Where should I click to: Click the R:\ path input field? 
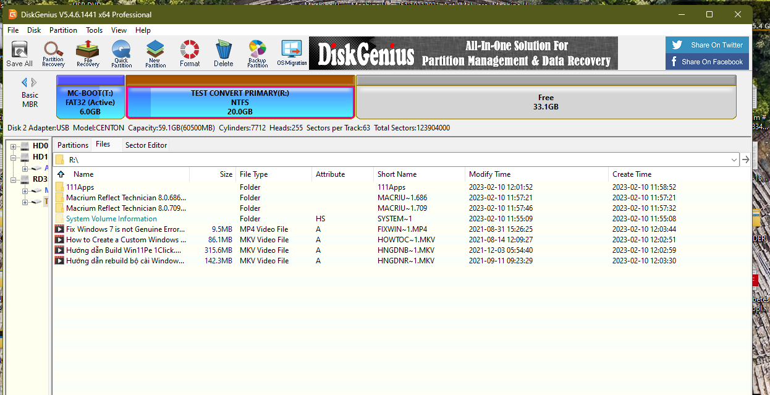coord(397,159)
